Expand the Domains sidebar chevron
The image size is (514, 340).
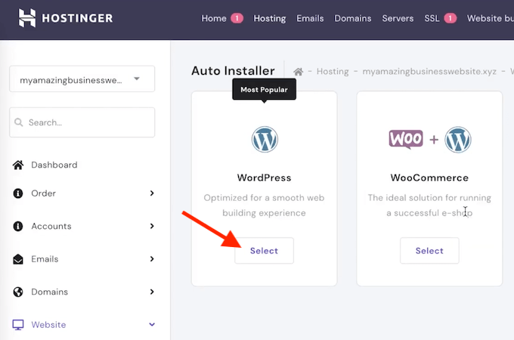[152, 292]
